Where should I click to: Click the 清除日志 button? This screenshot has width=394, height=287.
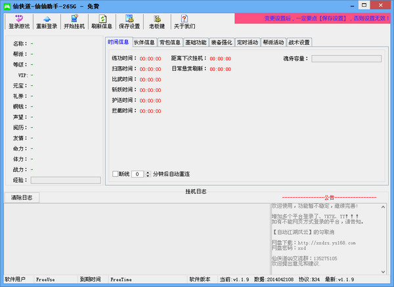pyautogui.click(x=22, y=197)
